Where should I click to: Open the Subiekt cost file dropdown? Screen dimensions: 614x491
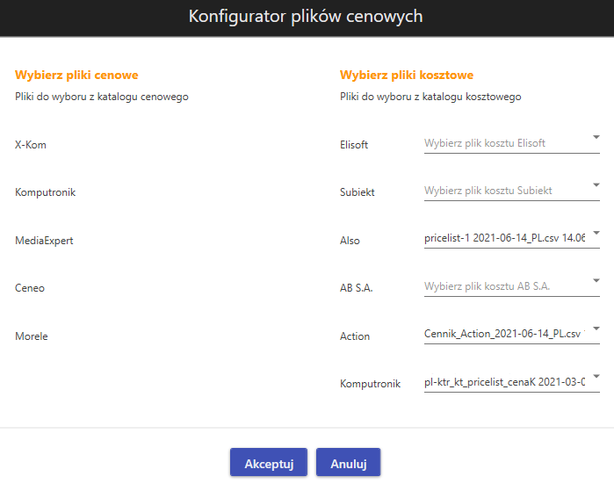[x=512, y=191]
